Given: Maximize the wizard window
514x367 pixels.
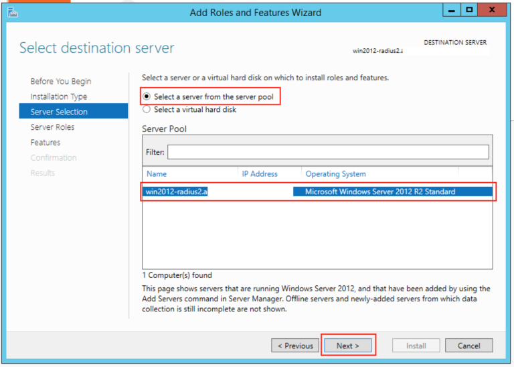Looking at the screenshot, I should (469, 10).
